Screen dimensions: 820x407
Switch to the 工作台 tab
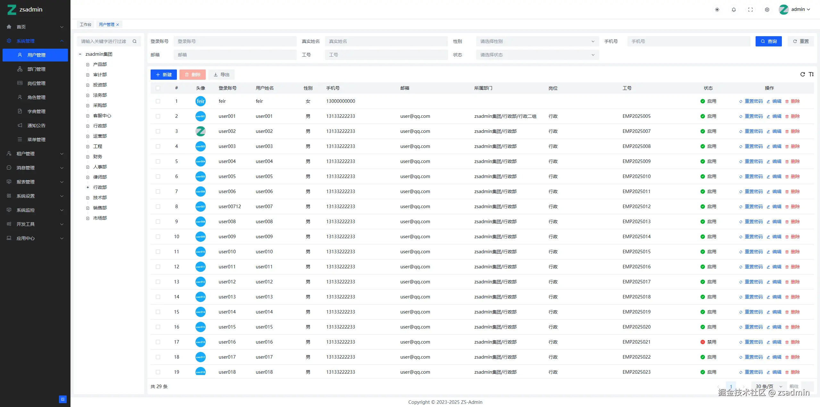pos(86,24)
